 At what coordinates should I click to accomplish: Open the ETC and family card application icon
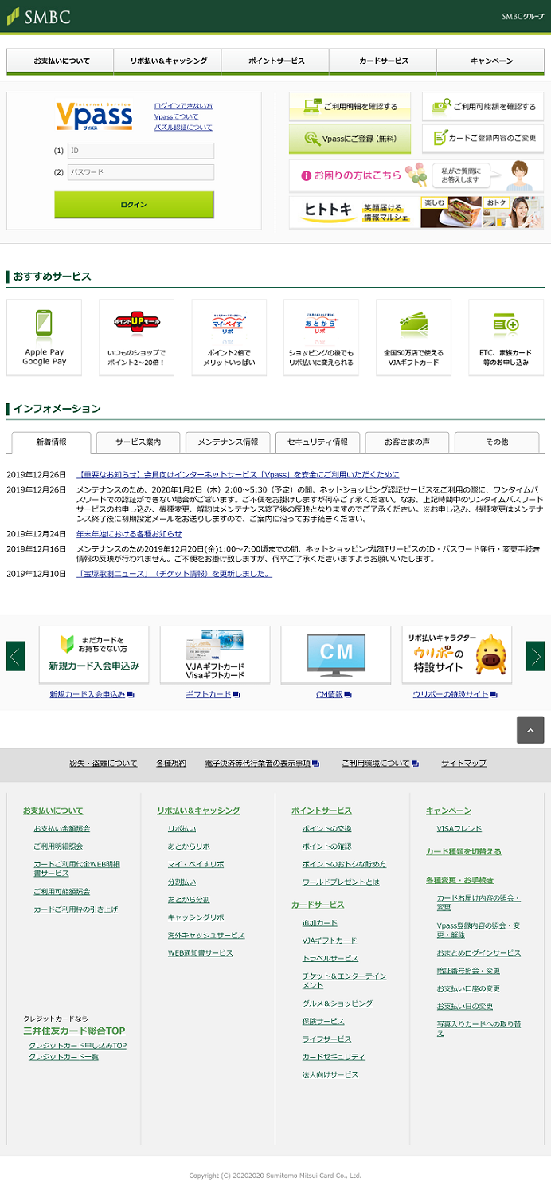point(506,324)
